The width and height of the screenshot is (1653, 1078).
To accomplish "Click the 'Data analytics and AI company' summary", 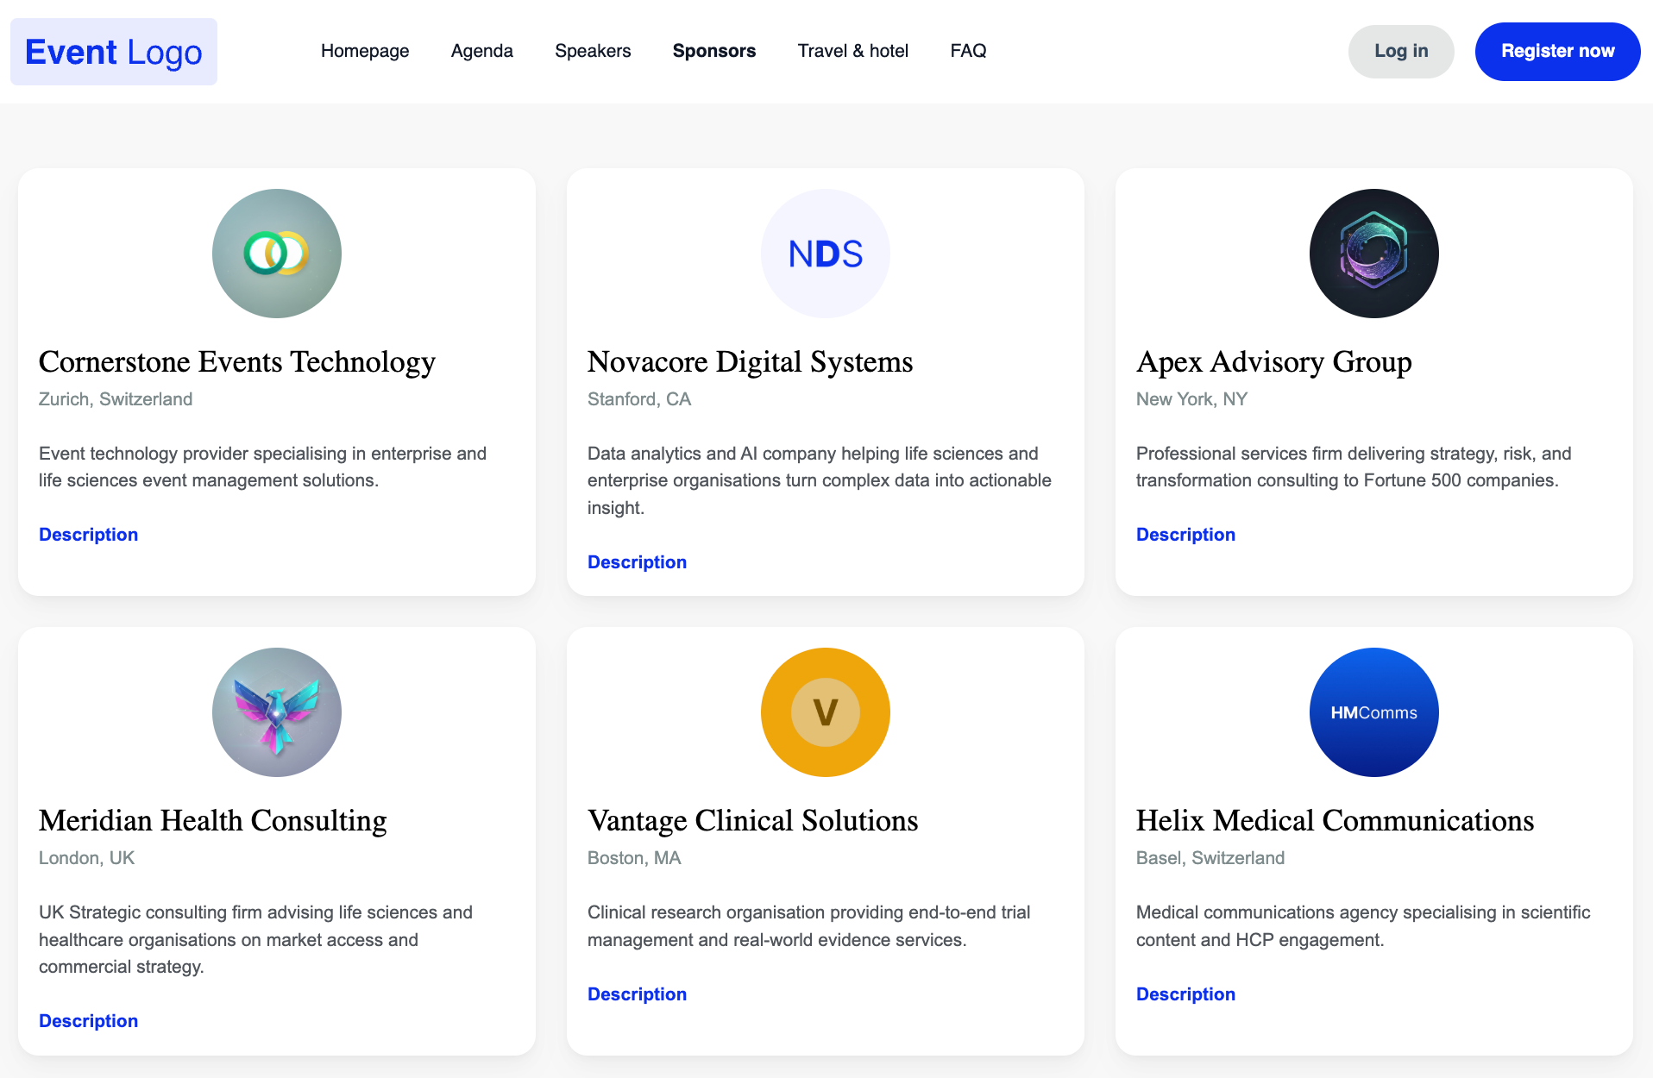I will pyautogui.click(x=820, y=480).
